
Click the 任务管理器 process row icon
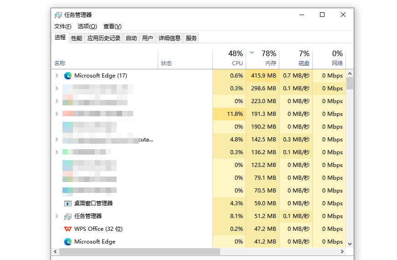(x=68, y=216)
